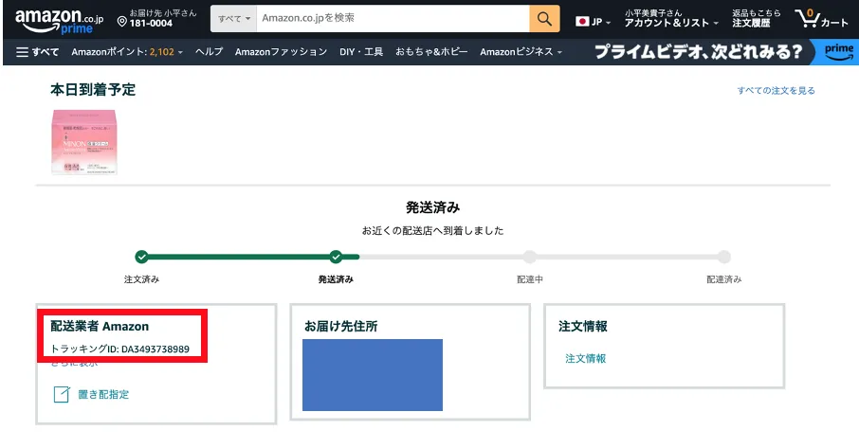Screen dimensions: 859x448
Task: Open the shopping cart icon
Action: tap(808, 19)
